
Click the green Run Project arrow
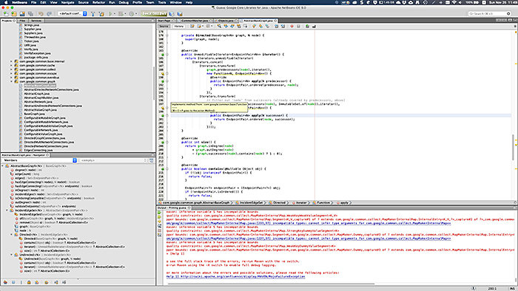pyautogui.click(x=110, y=14)
